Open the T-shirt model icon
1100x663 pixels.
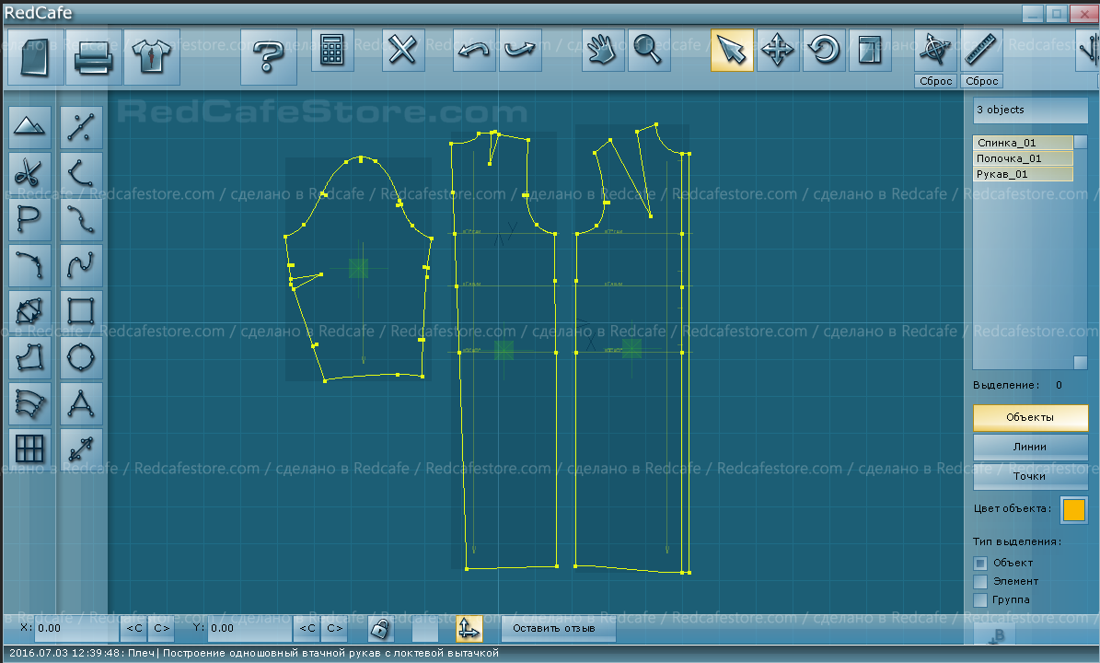(x=152, y=57)
